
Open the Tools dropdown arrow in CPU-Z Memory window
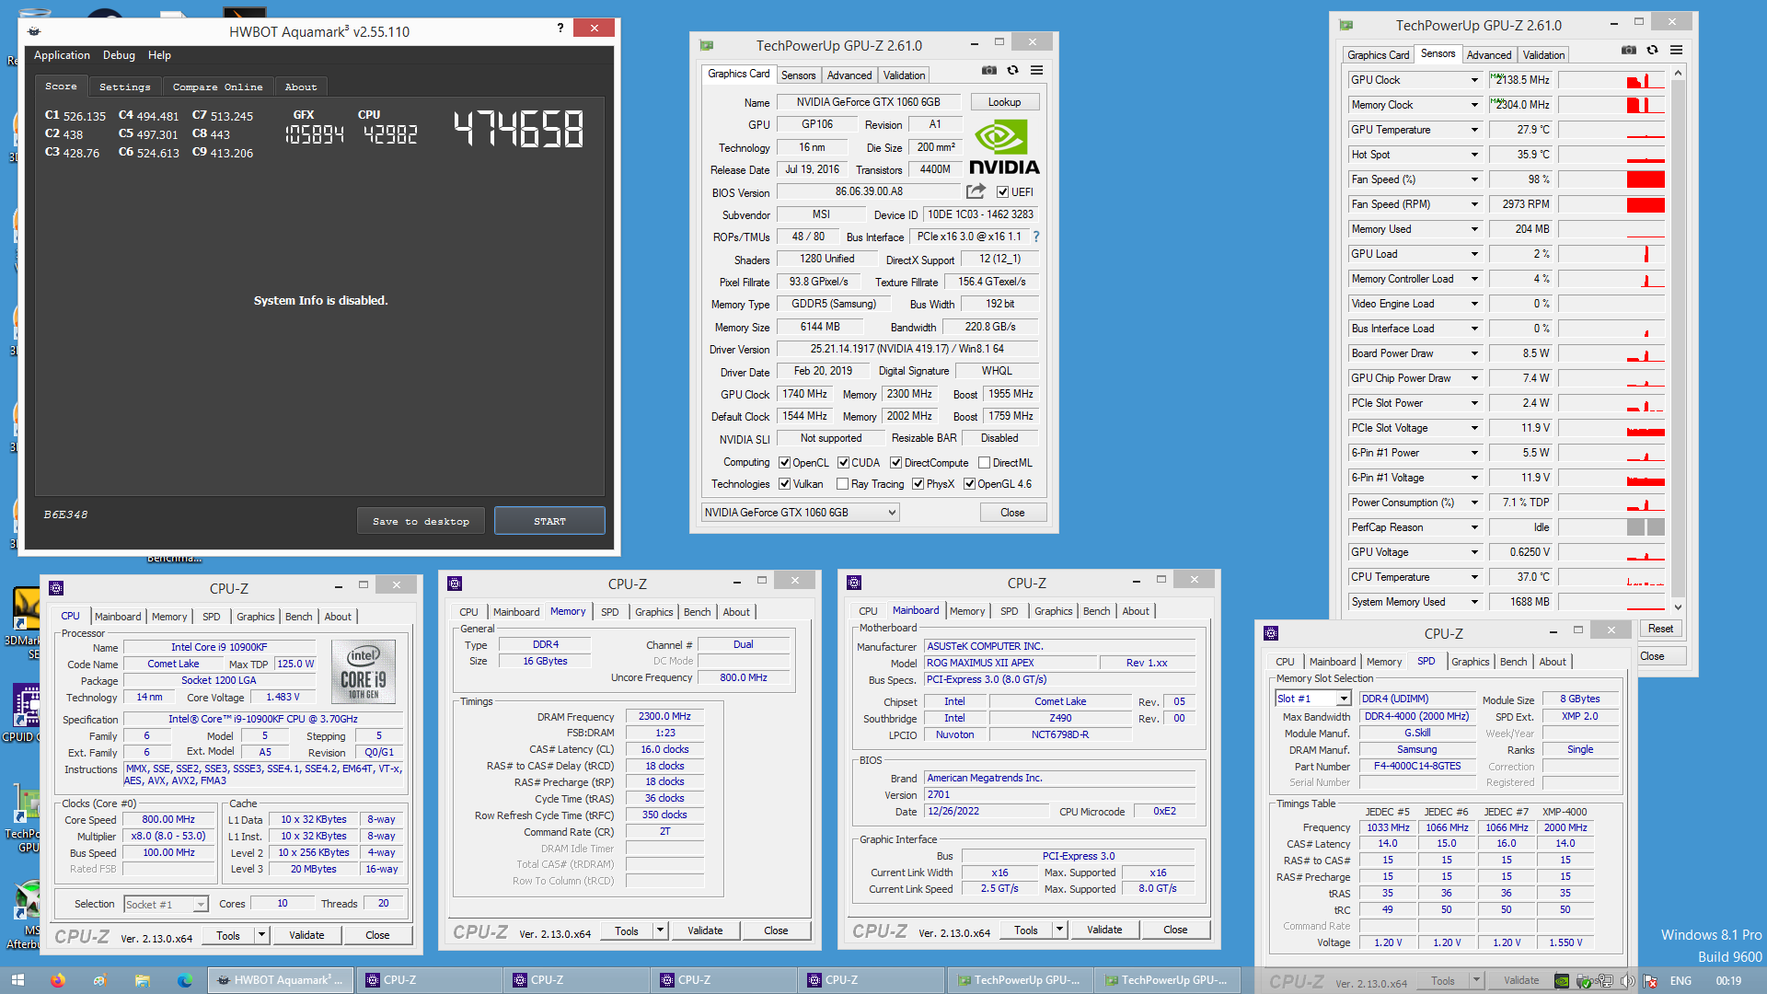tap(660, 931)
